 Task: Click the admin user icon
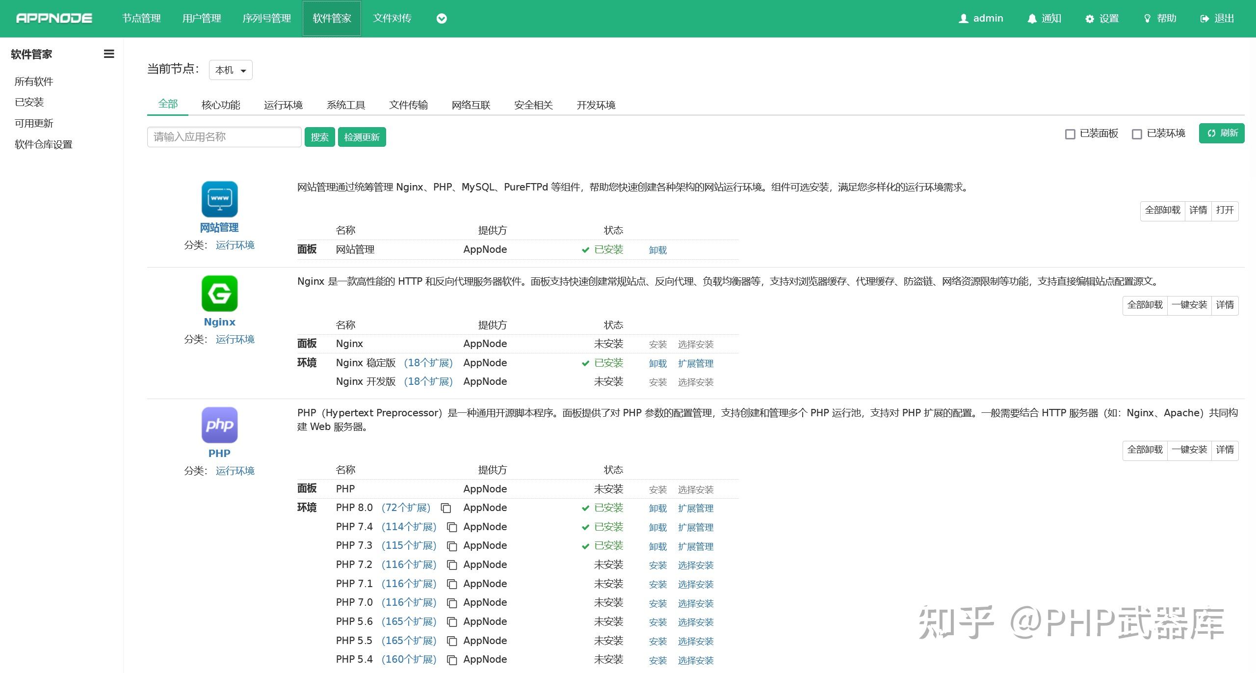coord(963,18)
